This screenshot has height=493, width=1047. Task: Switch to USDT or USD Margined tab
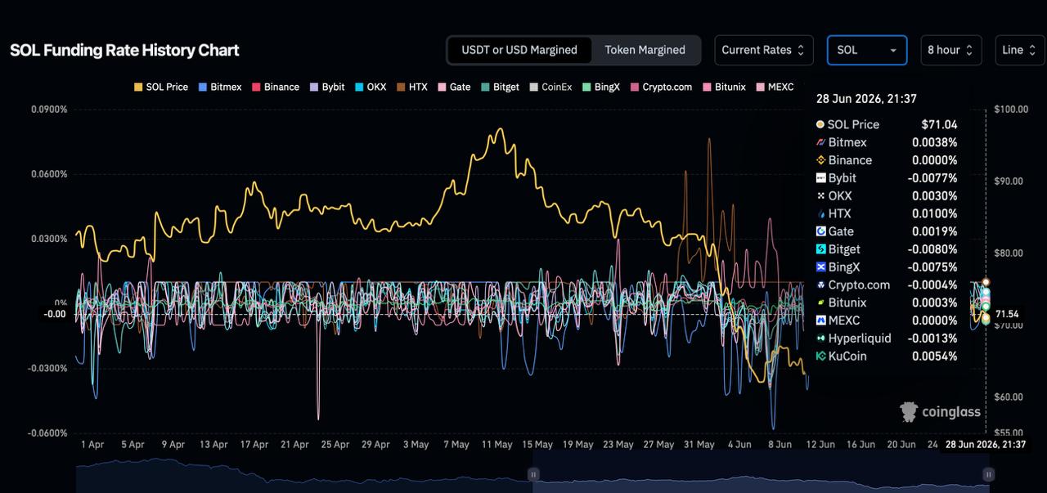[x=519, y=50]
